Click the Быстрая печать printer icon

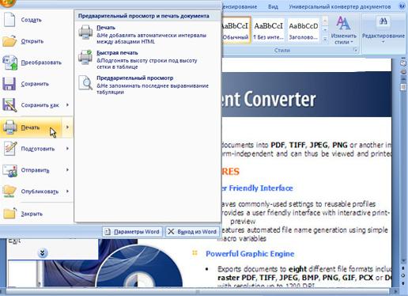click(85, 57)
